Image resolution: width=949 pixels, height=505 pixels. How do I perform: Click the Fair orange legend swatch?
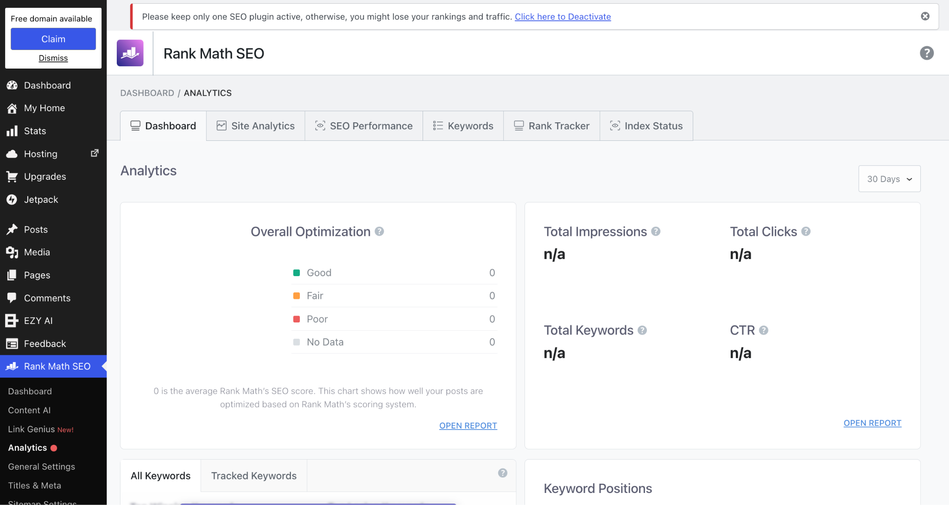tap(297, 296)
